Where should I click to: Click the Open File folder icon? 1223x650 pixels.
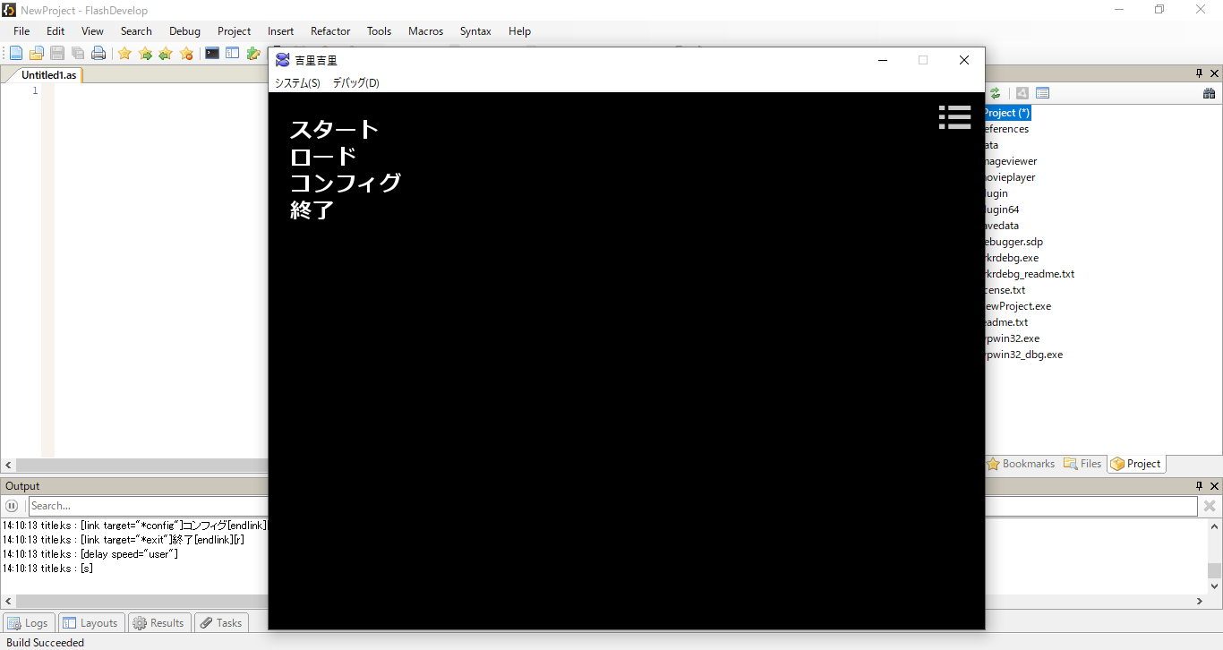point(37,54)
